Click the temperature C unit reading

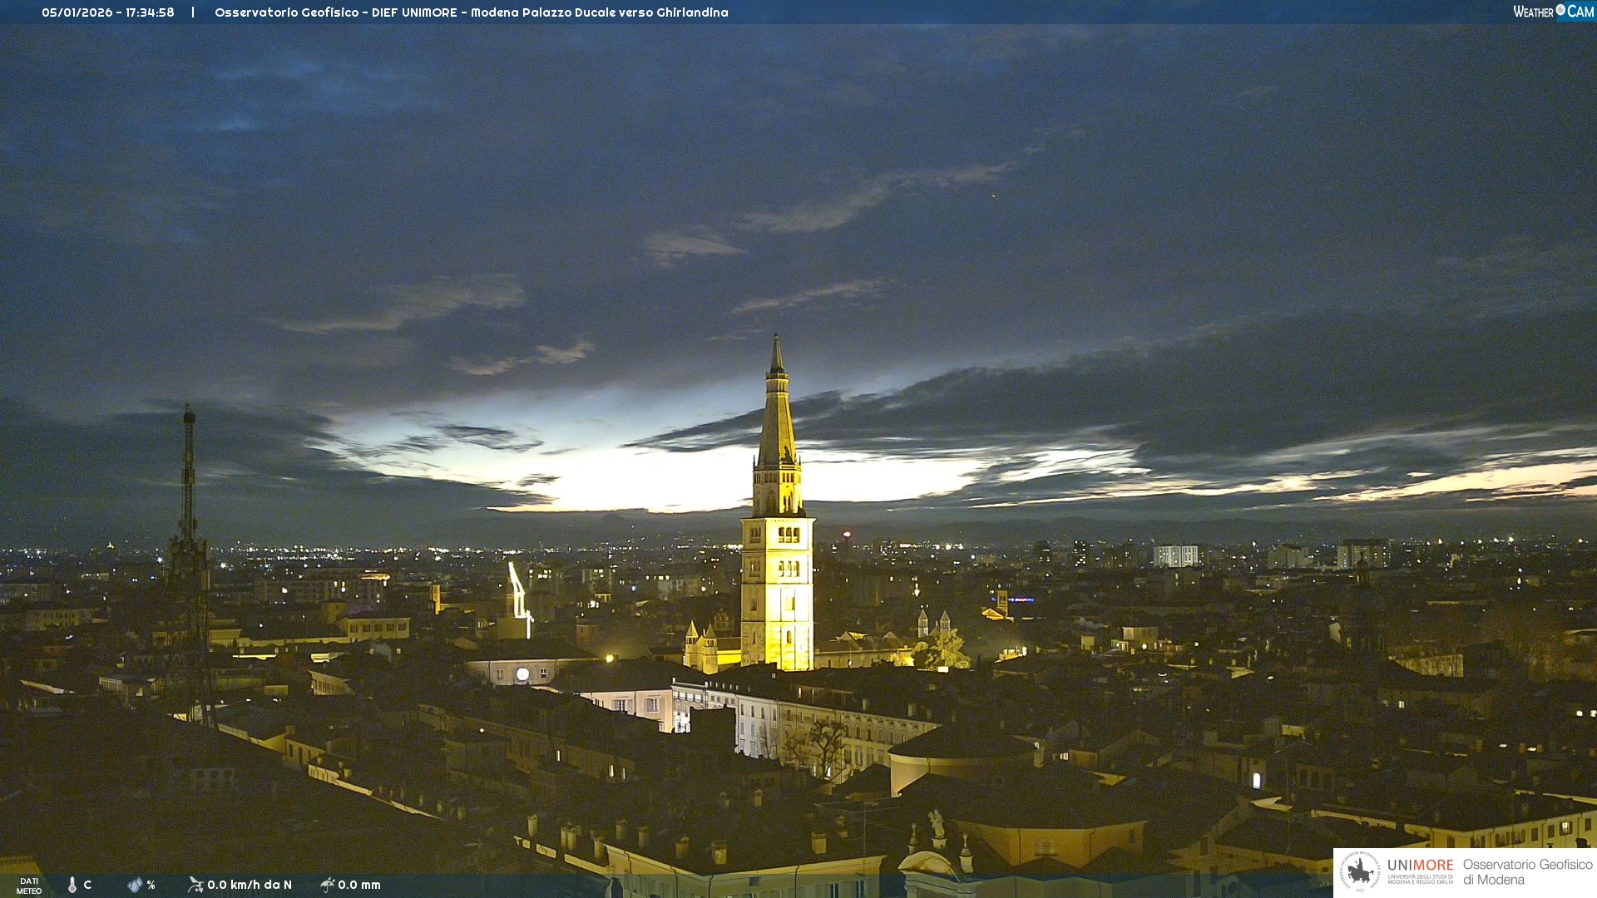point(87,885)
